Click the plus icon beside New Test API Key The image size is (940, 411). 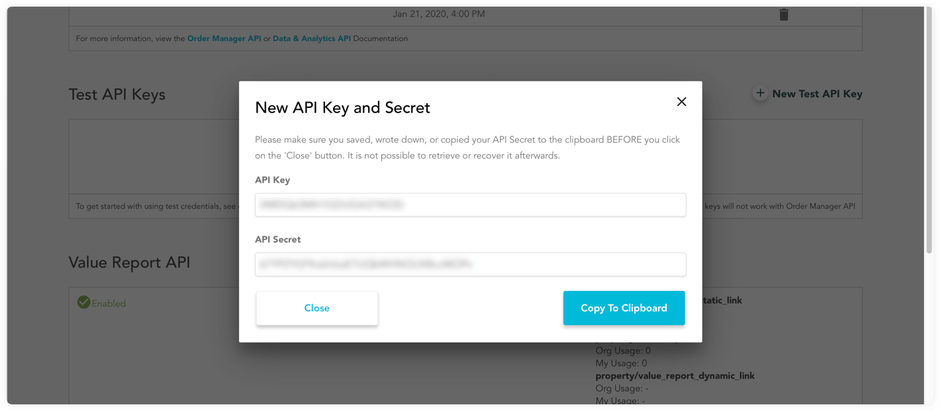pos(760,93)
